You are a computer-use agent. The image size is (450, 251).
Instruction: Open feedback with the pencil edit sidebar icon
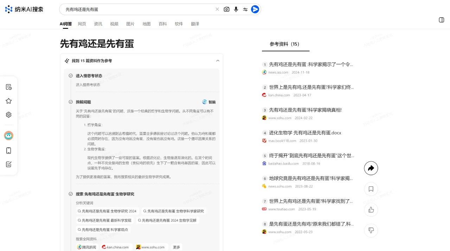(8, 164)
